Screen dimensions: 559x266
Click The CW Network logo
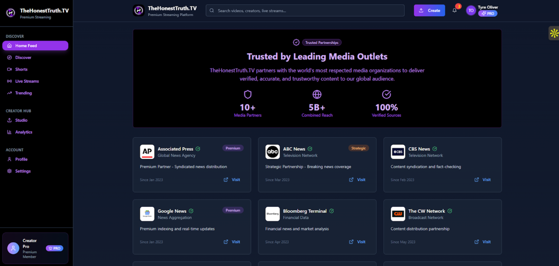398,214
